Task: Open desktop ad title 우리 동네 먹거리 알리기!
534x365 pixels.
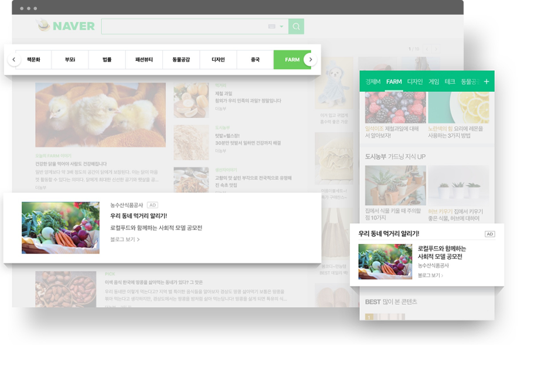Action: pos(138,216)
